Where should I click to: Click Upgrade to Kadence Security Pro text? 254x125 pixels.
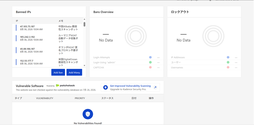coord(128,89)
